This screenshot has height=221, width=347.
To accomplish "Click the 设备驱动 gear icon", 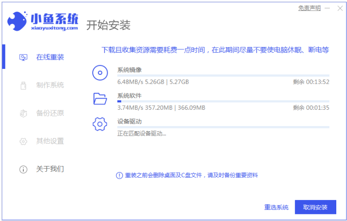I will (x=100, y=124).
